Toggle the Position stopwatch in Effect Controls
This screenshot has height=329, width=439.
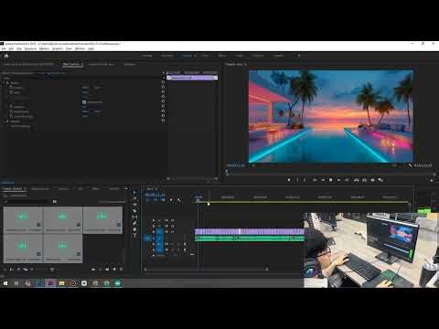click(x=11, y=88)
